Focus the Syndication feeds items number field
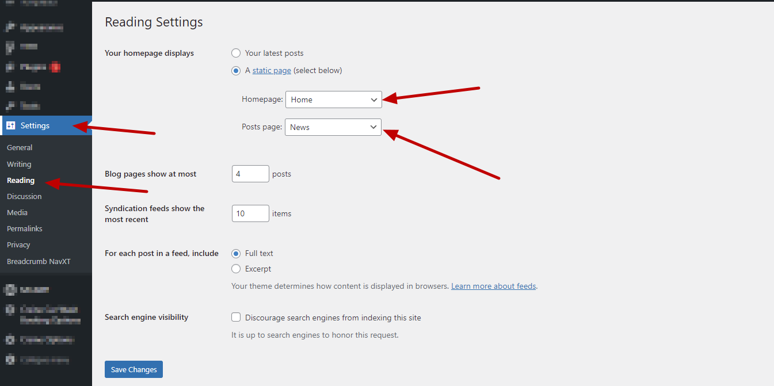 [x=250, y=213]
